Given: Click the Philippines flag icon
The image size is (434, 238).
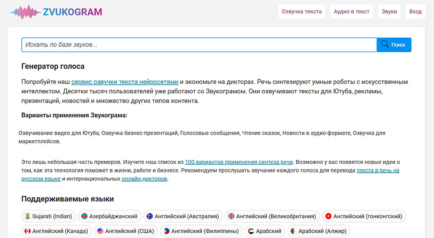Looking at the screenshot, I should 166,231.
